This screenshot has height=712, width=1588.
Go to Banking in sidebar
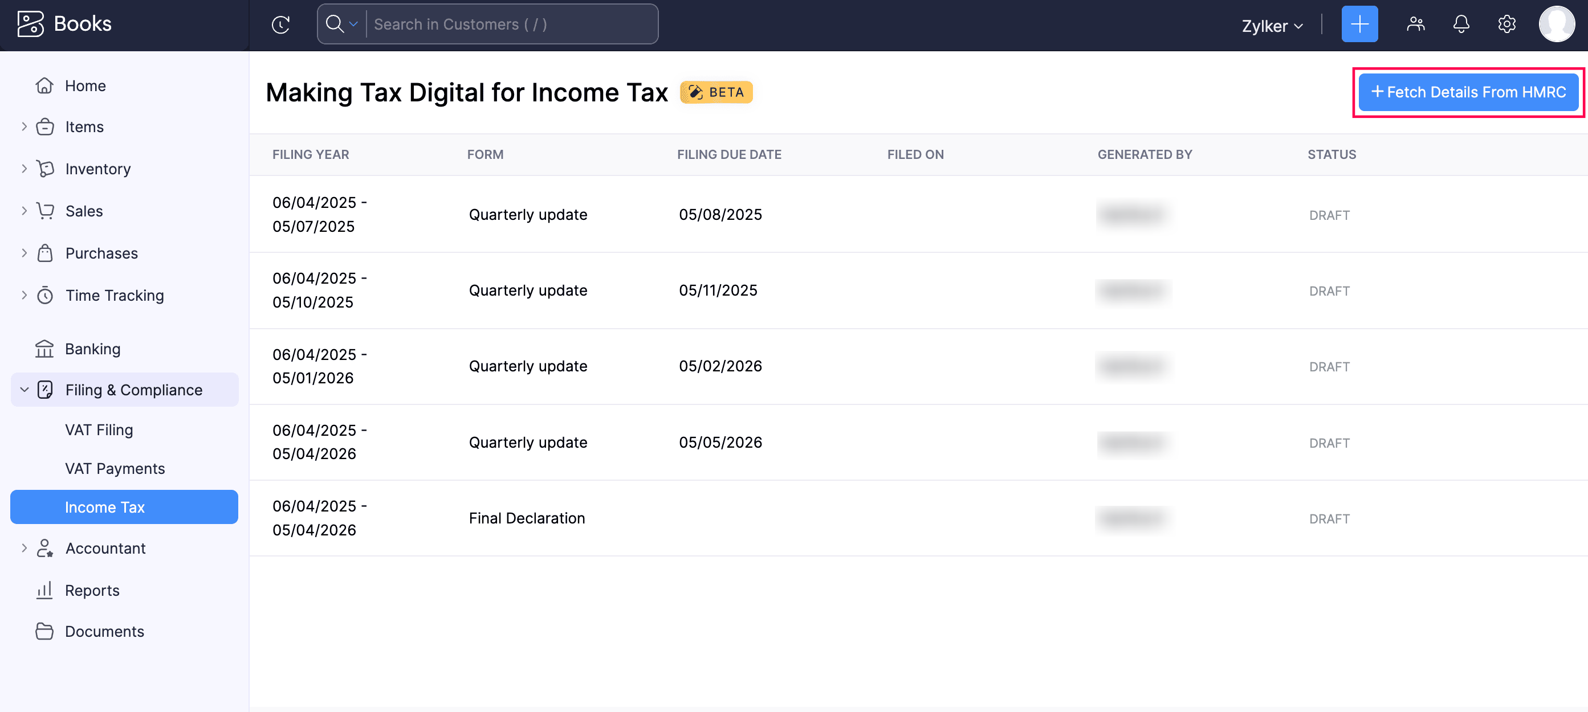click(x=92, y=349)
